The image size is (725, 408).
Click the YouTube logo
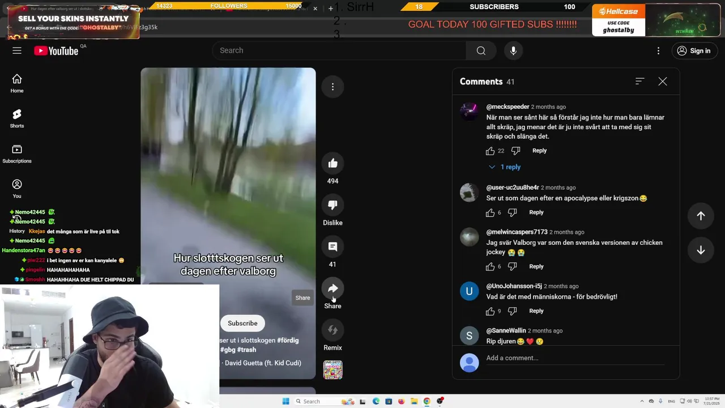point(56,51)
